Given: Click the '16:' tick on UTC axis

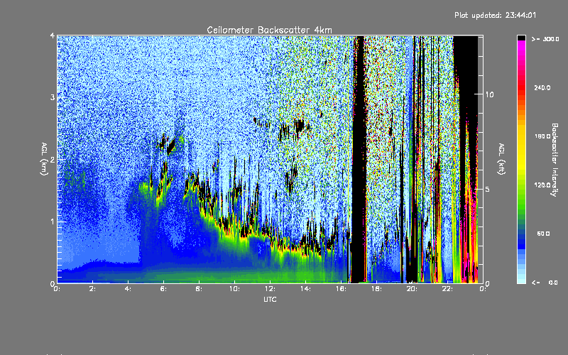Looking at the screenshot, I should pos(341,289).
